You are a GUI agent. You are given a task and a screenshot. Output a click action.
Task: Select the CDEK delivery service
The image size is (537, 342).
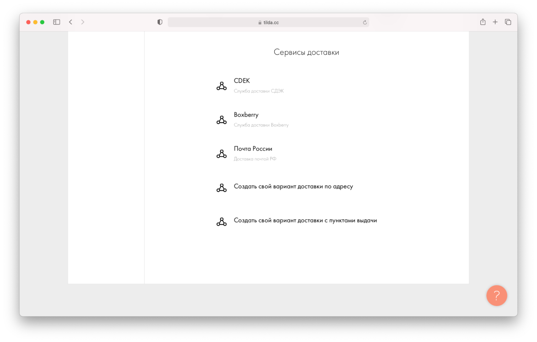pyautogui.click(x=242, y=81)
